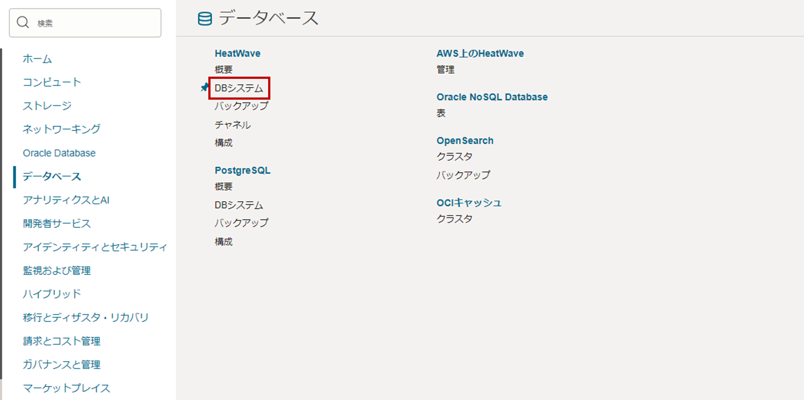Screen dimensions: 804x400
Task: Open DBシステム under HeatWave
Action: point(239,88)
